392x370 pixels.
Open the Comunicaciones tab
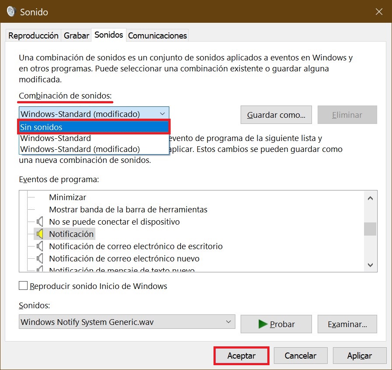point(157,36)
